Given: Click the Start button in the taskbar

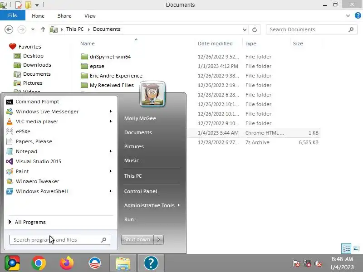Looking at the screenshot, I should (x=12, y=263).
